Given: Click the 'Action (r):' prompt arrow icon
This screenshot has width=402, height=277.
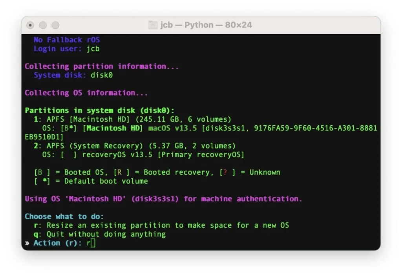Looking at the screenshot, I should coord(27,243).
